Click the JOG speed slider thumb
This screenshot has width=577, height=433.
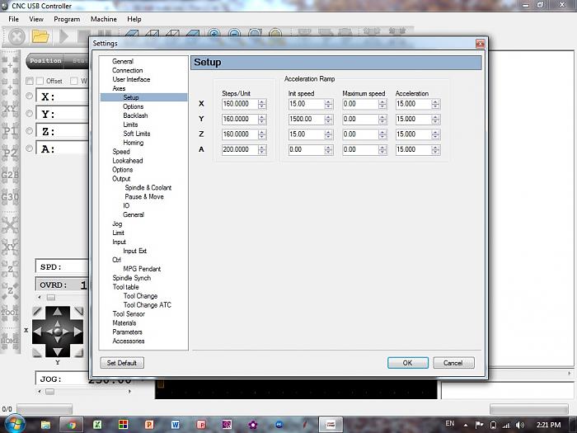coord(49,392)
